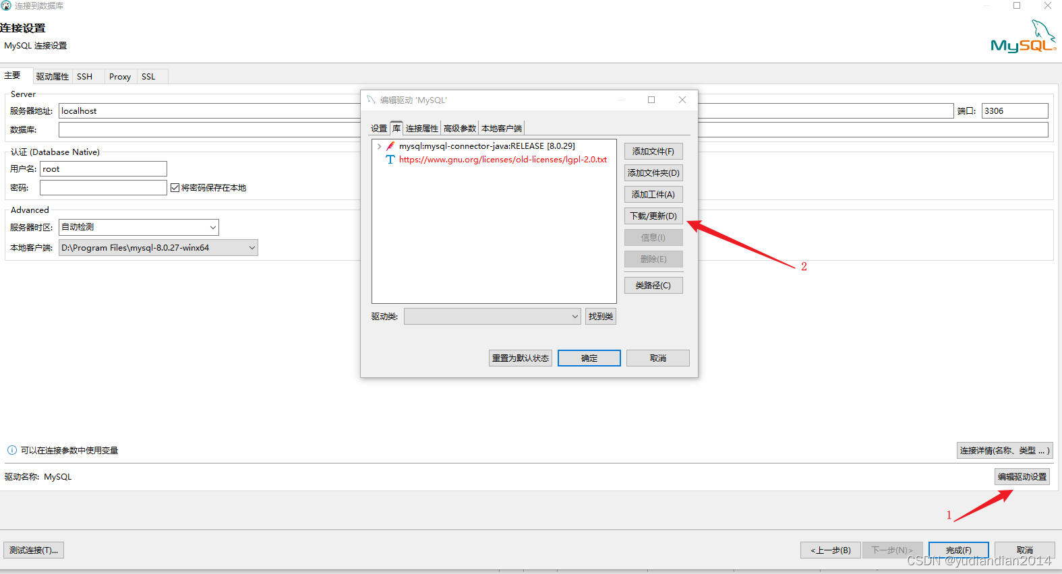The height and width of the screenshot is (574, 1062).
Task: Click the 用户名 field showing root
Action: [x=103, y=169]
